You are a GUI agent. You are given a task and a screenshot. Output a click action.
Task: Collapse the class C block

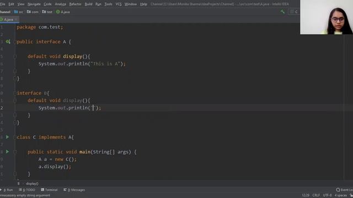pos(15,137)
